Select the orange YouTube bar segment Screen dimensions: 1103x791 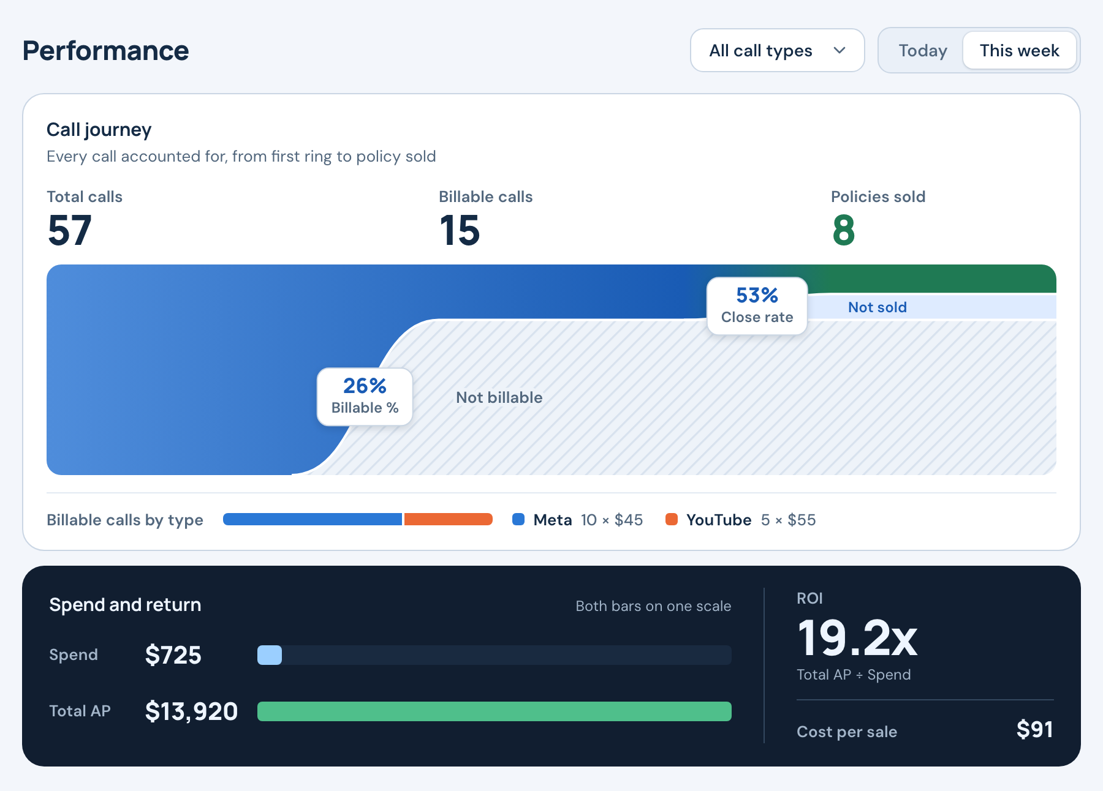click(x=449, y=519)
